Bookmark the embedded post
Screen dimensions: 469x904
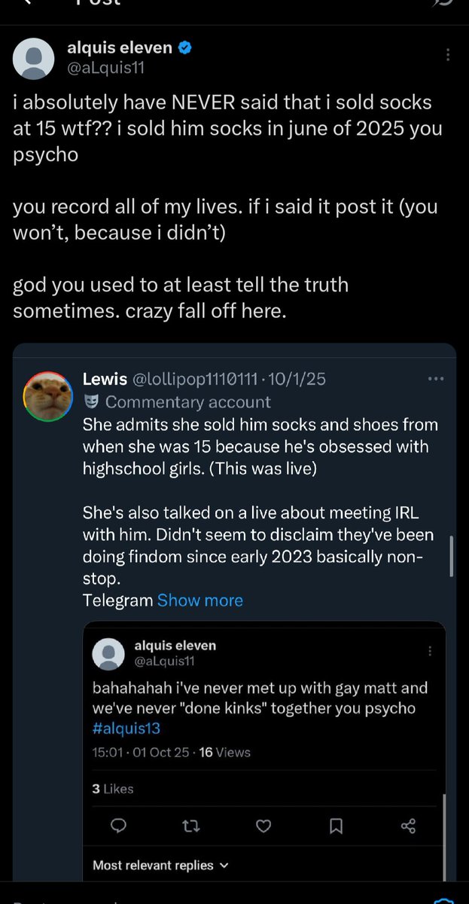tap(337, 826)
